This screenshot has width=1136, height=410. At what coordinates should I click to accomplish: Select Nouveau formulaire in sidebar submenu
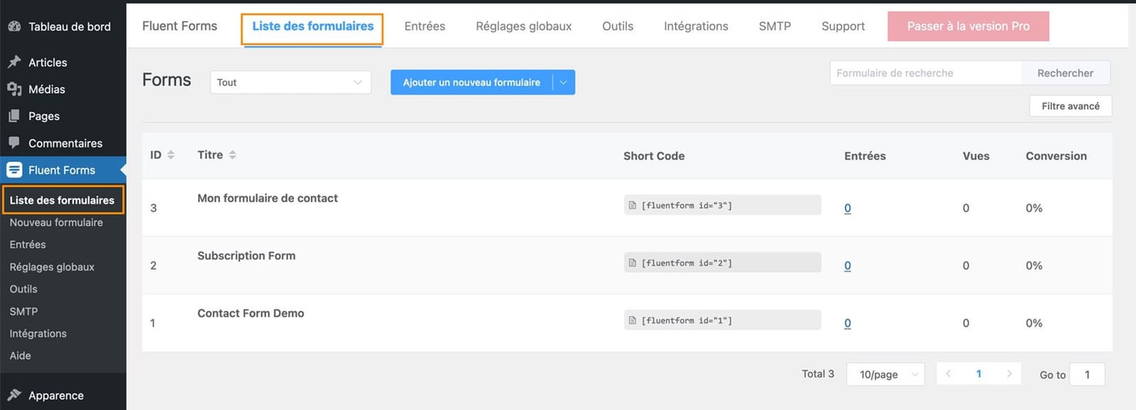[56, 222]
